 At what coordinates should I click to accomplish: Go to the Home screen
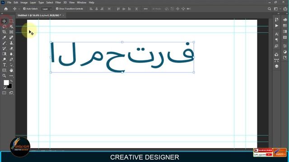point(6,9)
